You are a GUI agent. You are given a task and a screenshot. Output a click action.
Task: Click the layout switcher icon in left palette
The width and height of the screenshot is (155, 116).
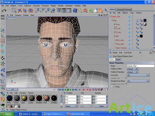click(x=3, y=17)
